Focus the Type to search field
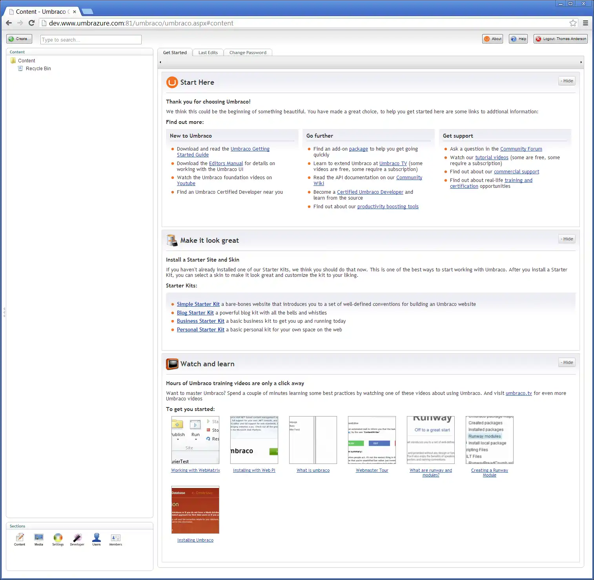This screenshot has height=580, width=594. coord(91,40)
